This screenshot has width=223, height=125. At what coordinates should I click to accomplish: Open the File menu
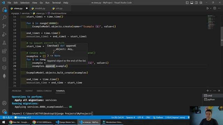coord(9,3)
